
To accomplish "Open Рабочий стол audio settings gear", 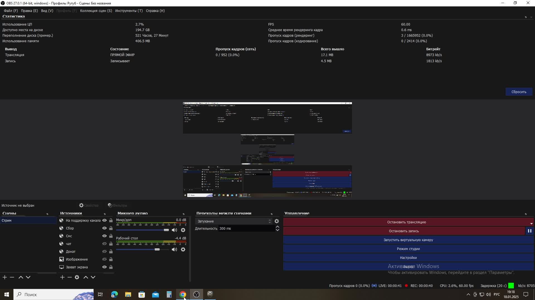I will point(183,249).
